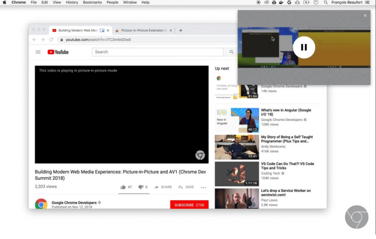Image resolution: width=376 pixels, height=239 pixels.
Task: Open the Edit menu
Action: click(45, 2)
